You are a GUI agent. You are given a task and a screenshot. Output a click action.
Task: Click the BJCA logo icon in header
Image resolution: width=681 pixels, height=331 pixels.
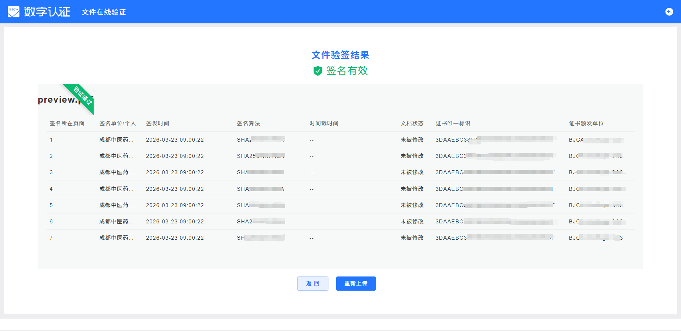click(13, 12)
